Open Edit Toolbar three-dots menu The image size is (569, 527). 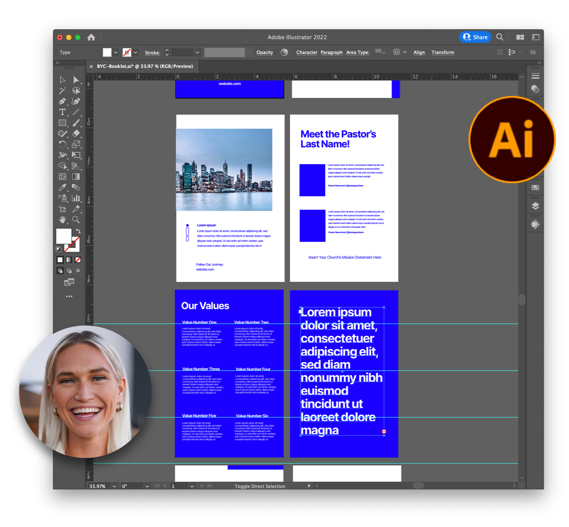[x=69, y=296]
